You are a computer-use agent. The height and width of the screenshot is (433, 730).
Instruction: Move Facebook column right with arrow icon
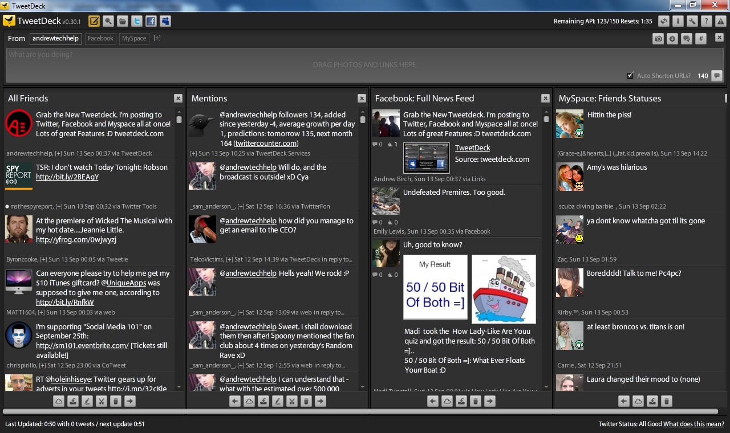(490, 401)
